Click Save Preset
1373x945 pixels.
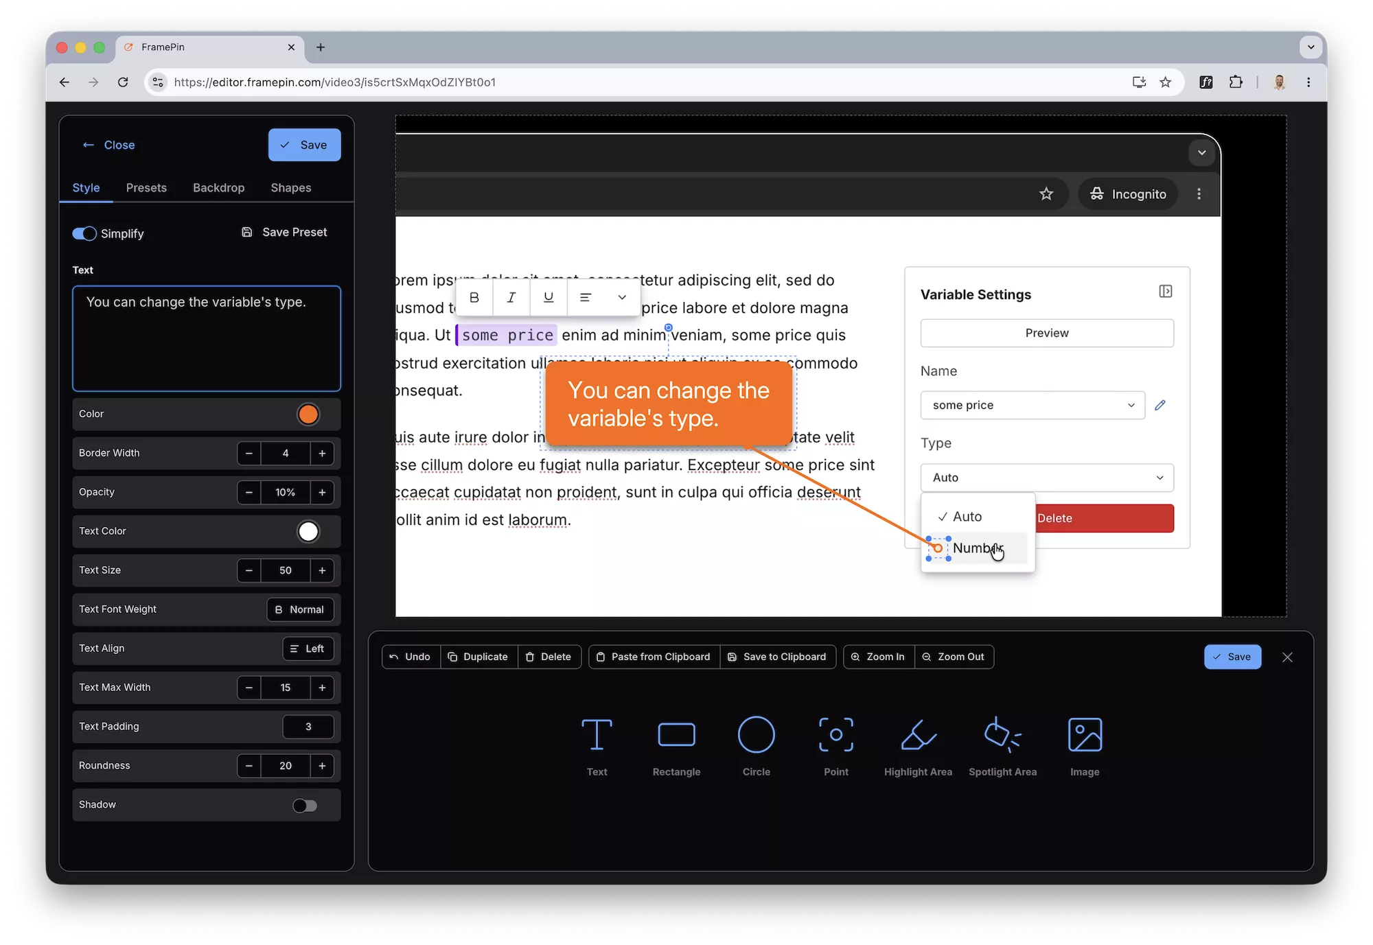(x=284, y=232)
